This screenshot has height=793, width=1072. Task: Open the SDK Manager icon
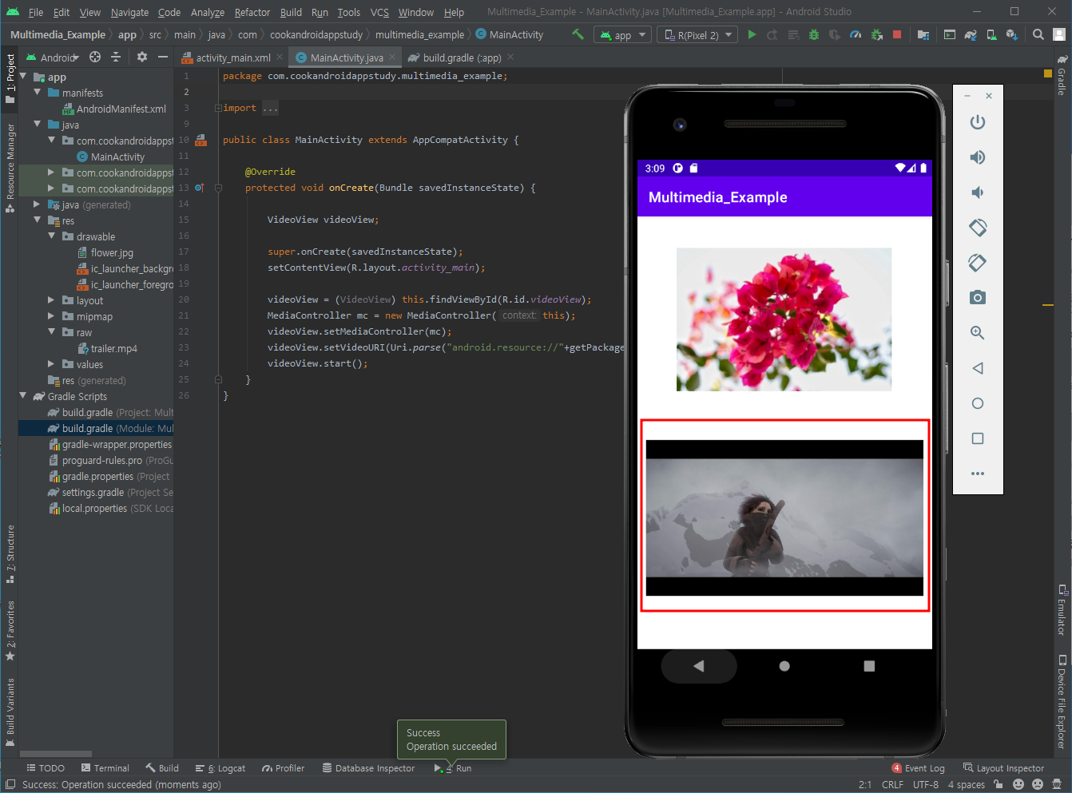pyautogui.click(x=1012, y=34)
